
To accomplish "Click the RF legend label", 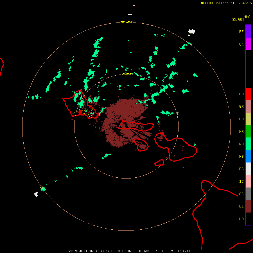I will [x=241, y=31].
